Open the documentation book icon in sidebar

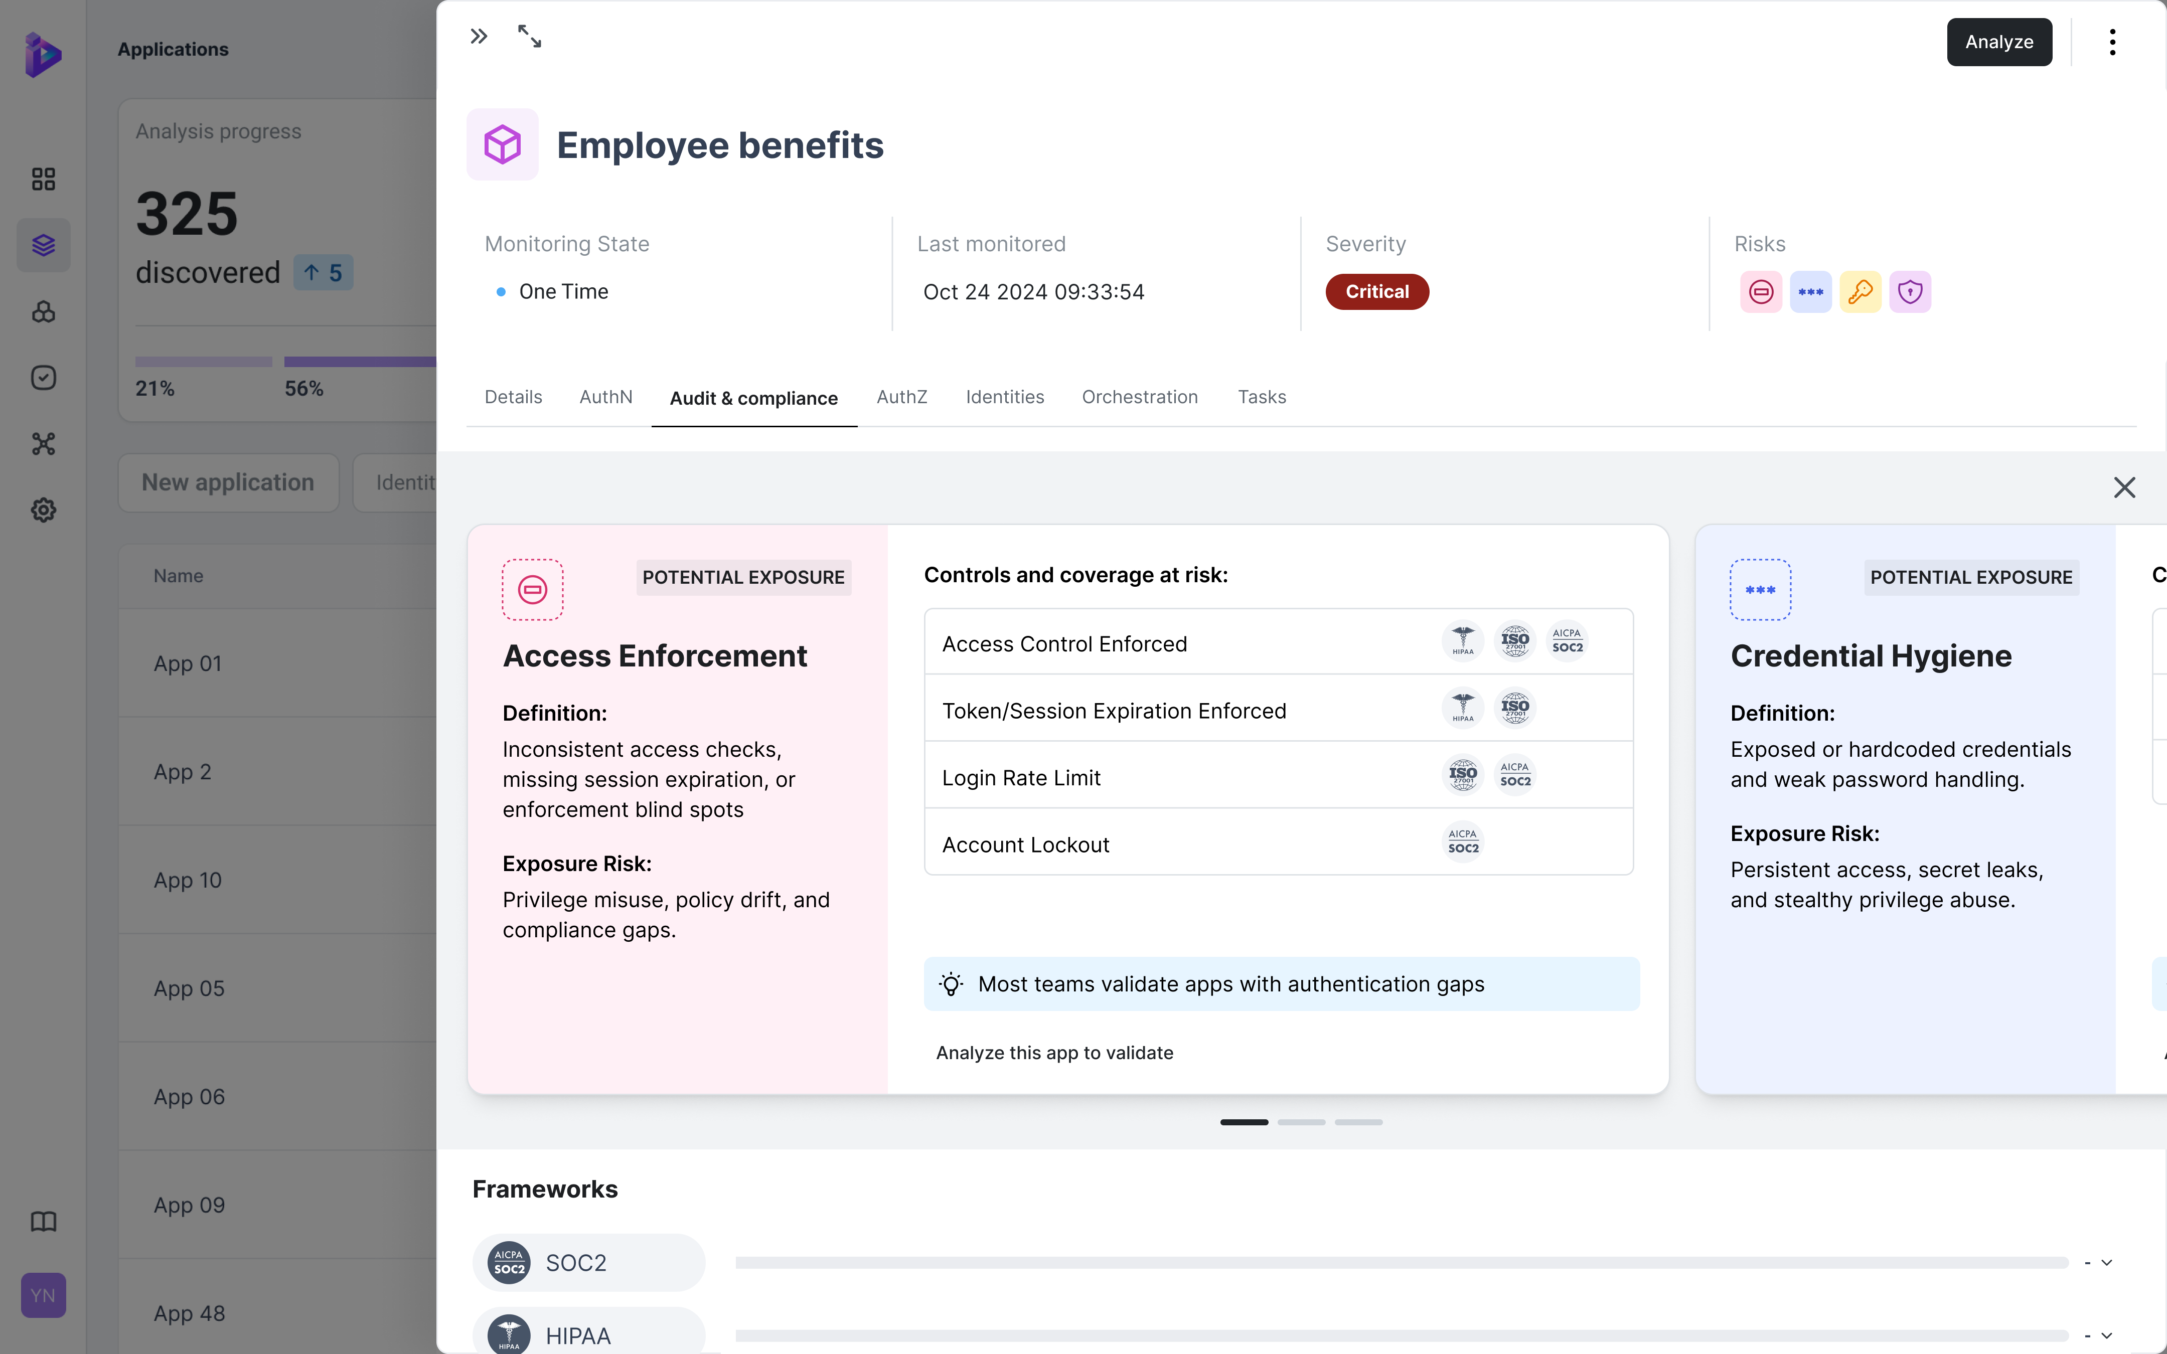(x=43, y=1222)
